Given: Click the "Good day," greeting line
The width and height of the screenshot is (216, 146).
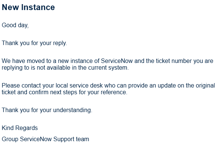Looking at the screenshot, I should pyautogui.click(x=15, y=25).
